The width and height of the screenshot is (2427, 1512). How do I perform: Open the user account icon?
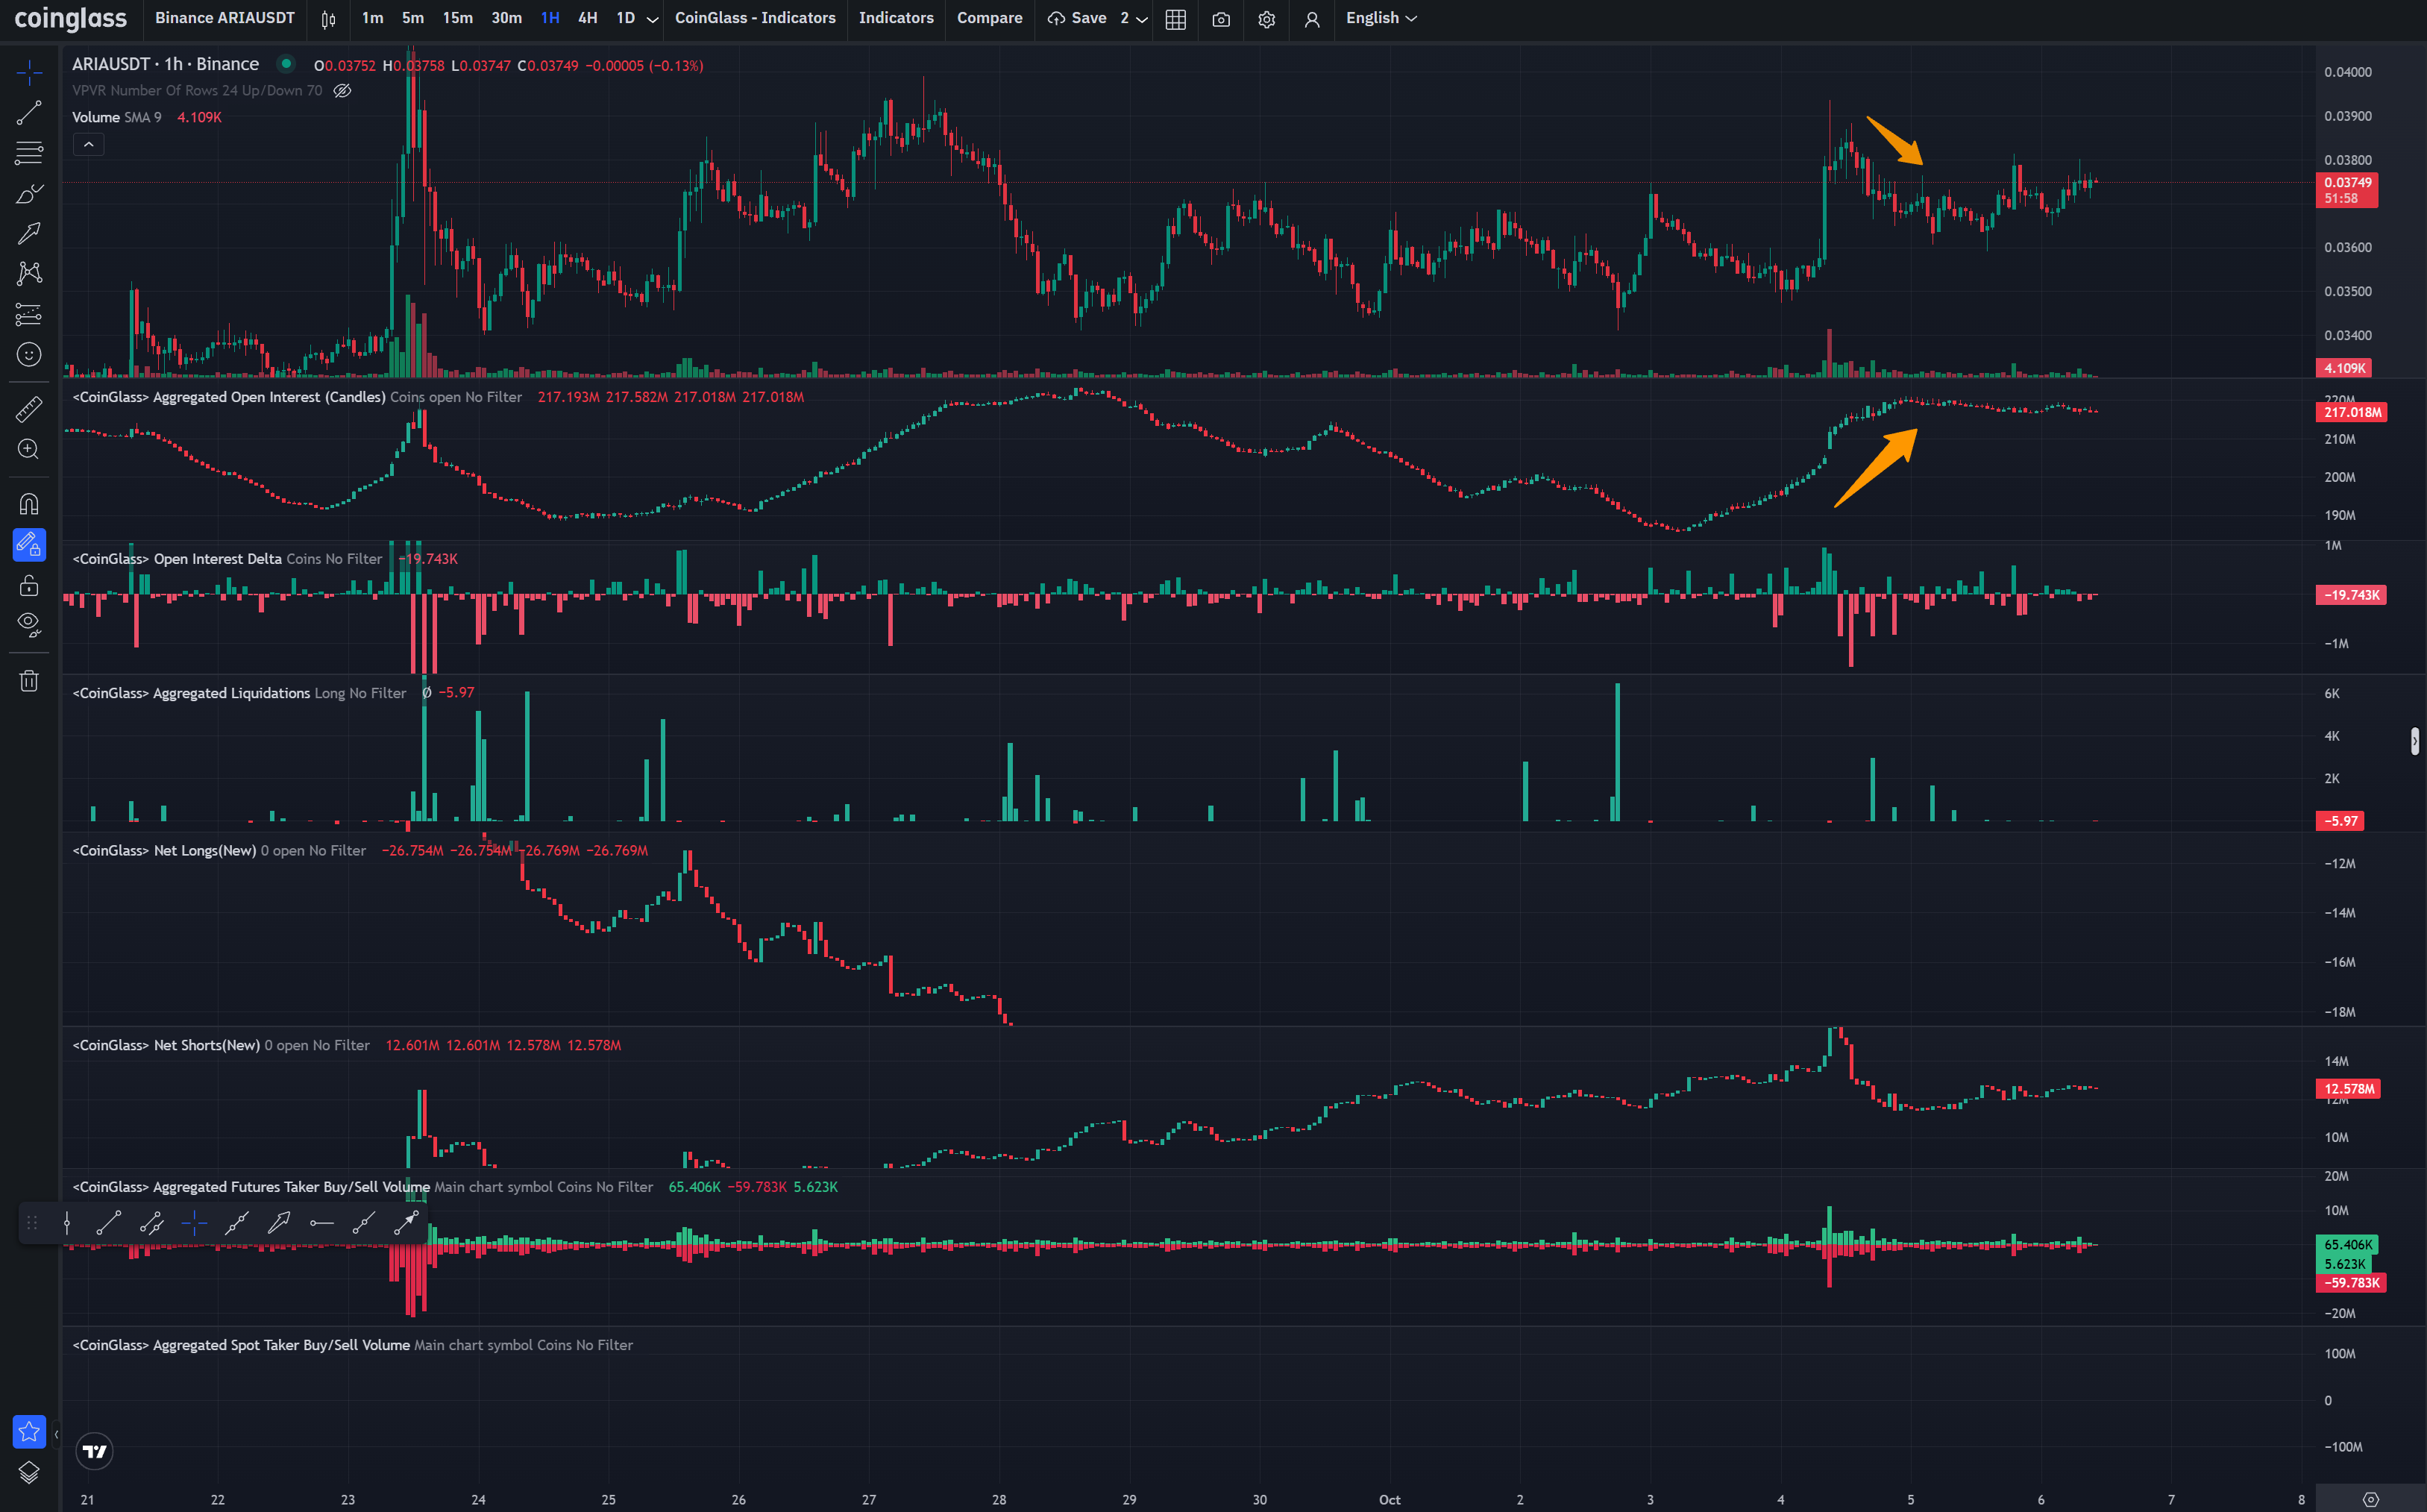[1313, 19]
